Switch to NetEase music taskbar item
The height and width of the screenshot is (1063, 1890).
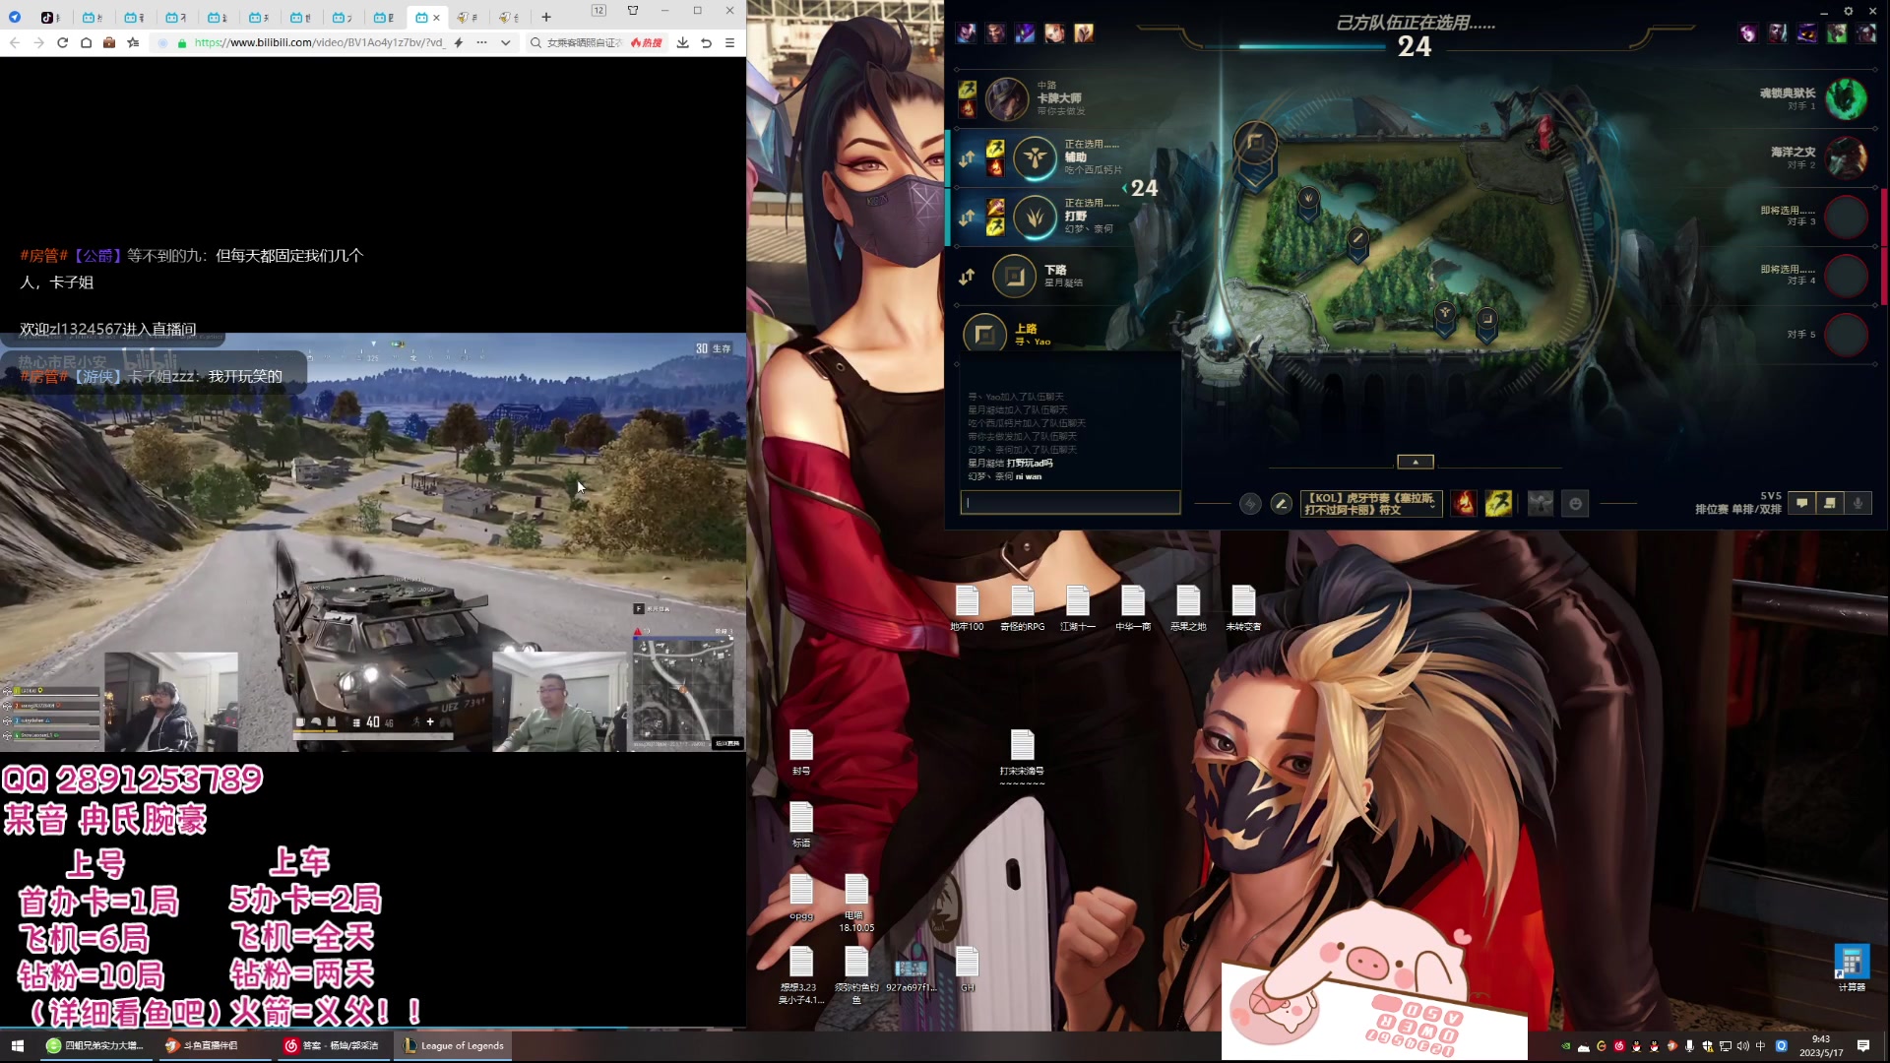pyautogui.click(x=332, y=1045)
